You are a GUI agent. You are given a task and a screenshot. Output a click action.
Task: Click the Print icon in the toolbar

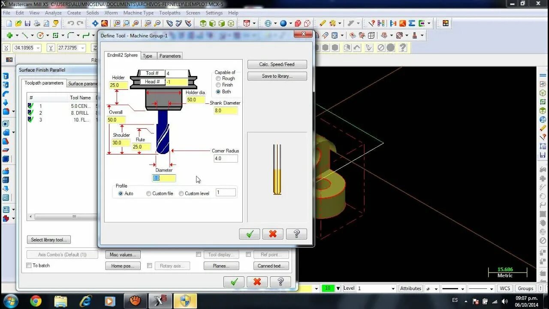point(37,23)
